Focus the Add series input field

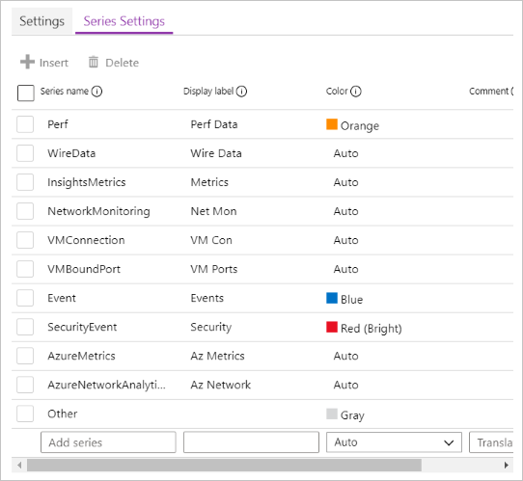108,442
